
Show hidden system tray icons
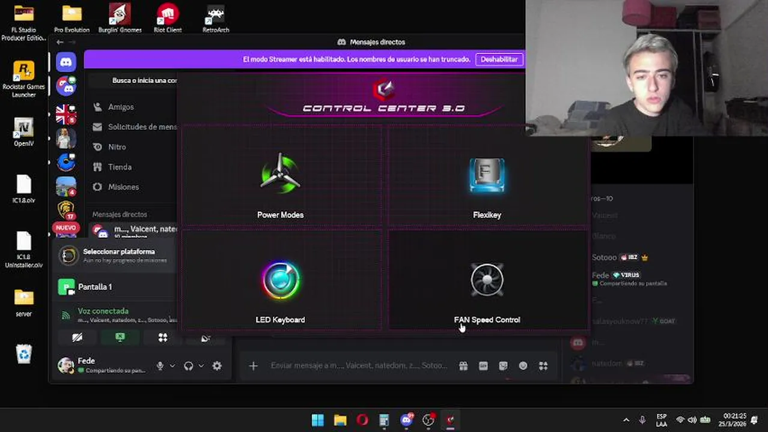[x=626, y=420]
